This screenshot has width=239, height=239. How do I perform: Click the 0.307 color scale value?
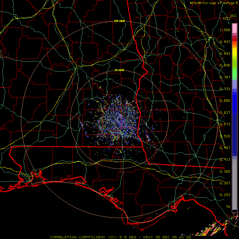225,183
